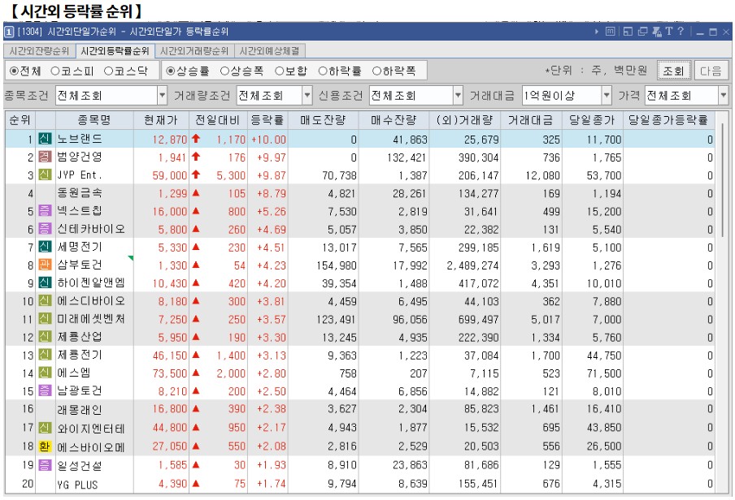
Task: Click the resize window icon in titlebar
Action: (628, 31)
